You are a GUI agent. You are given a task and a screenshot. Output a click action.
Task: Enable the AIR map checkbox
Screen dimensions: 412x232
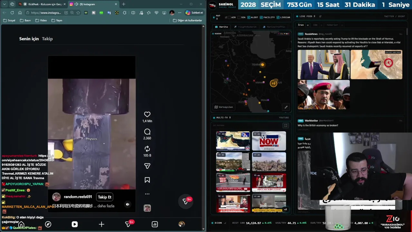click(x=230, y=17)
